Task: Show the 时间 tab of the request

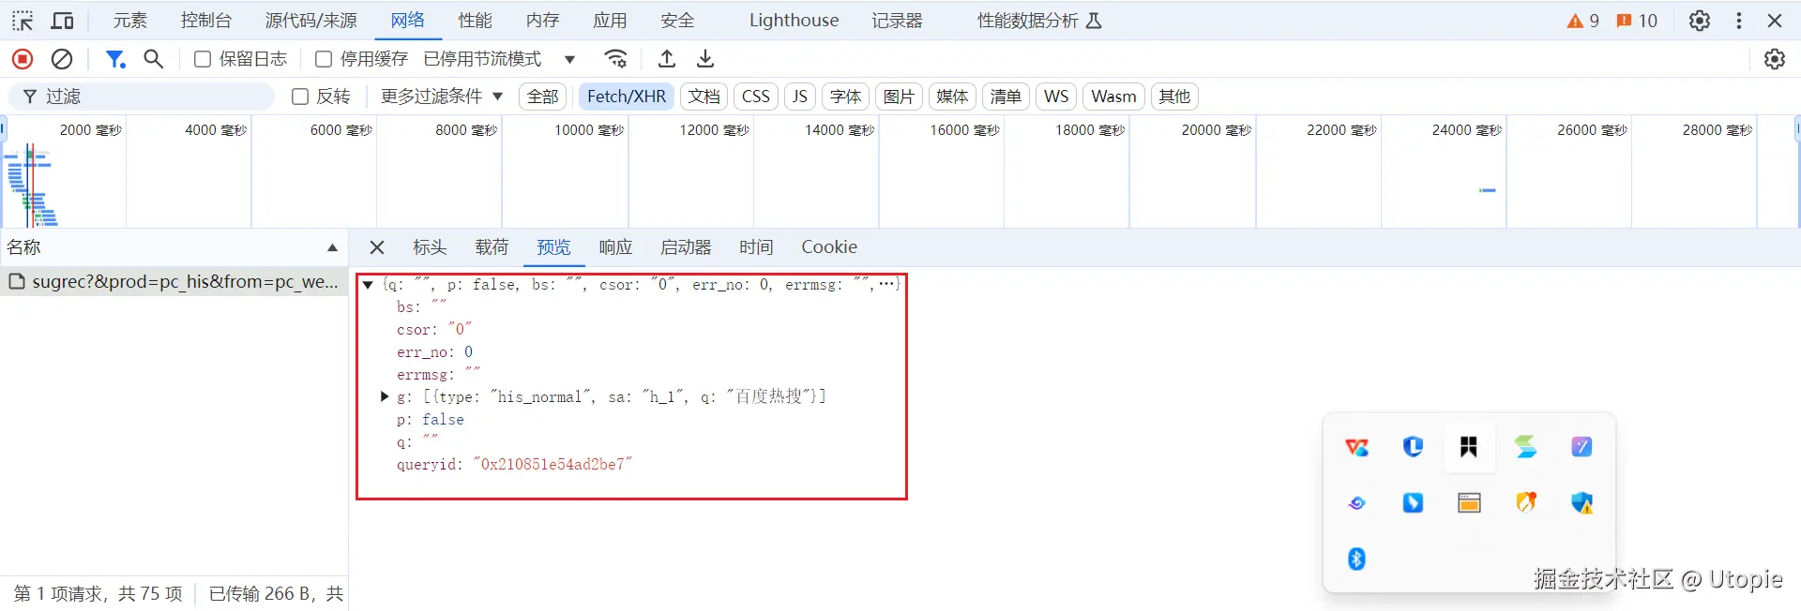Action: [x=756, y=247]
